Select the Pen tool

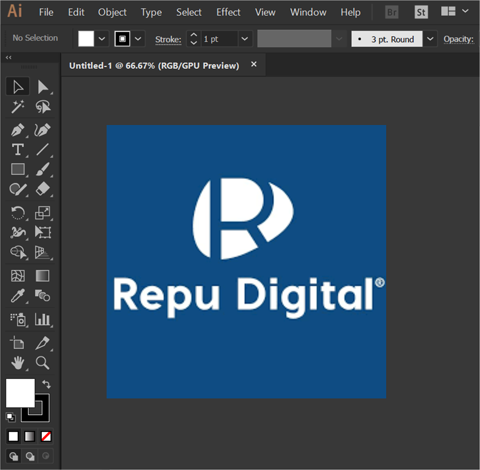18,129
